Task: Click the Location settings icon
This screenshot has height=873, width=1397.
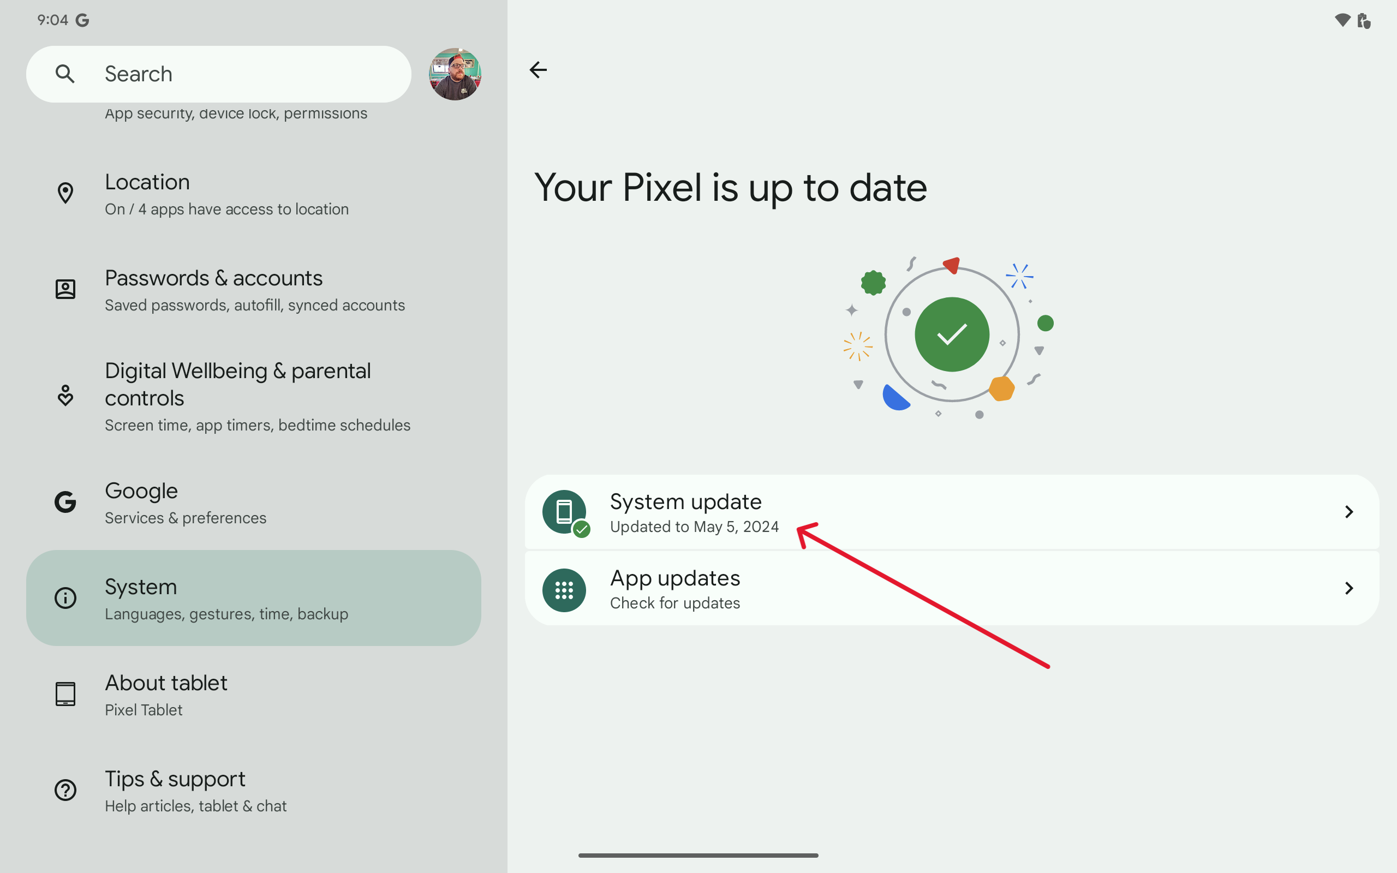Action: 65,193
